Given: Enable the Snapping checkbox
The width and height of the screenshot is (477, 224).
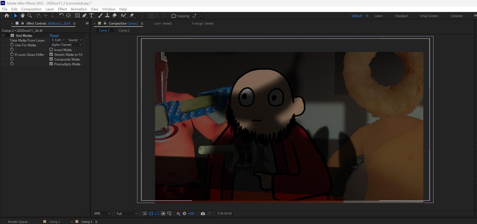Looking at the screenshot, I should [174, 16].
